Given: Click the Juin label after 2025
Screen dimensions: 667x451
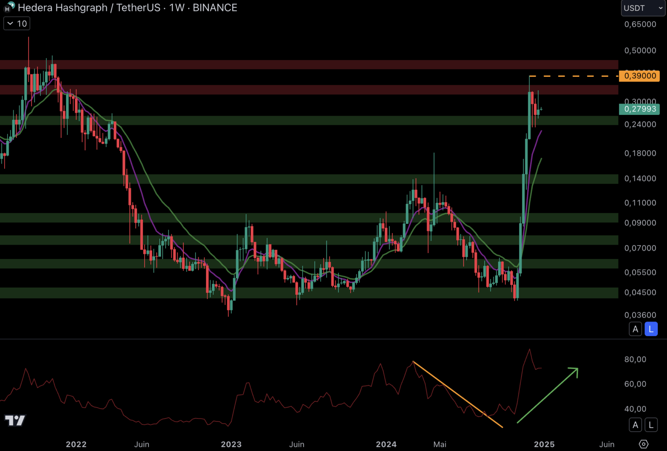Looking at the screenshot, I should 607,444.
